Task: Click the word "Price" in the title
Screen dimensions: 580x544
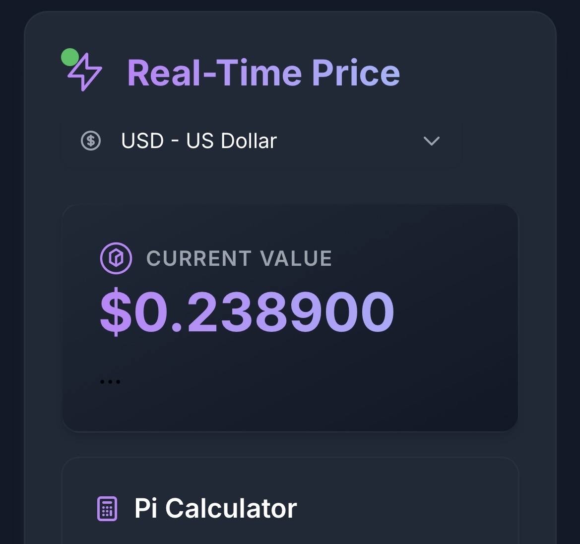Action: 355,73
